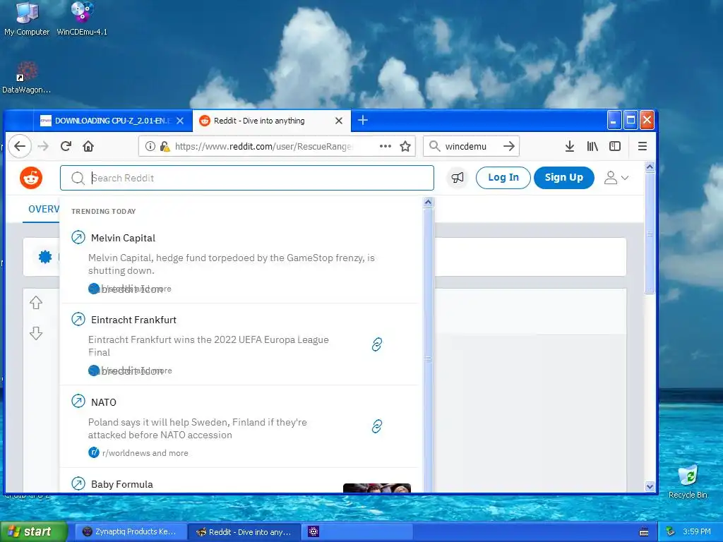Viewport: 723px width, 542px height.
Task: Show site information icon in address bar
Action: click(150, 146)
